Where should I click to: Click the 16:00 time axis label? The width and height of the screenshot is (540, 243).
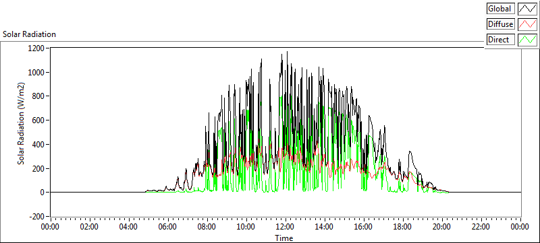(x=364, y=227)
